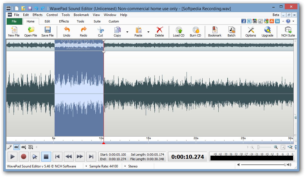The height and width of the screenshot is (177, 305).
Task: Expand the Copy options dropdown arrow
Action: (127, 32)
